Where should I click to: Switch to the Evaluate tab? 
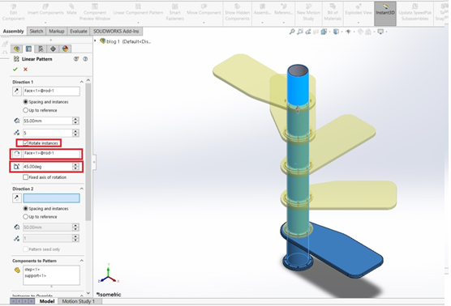(79, 31)
